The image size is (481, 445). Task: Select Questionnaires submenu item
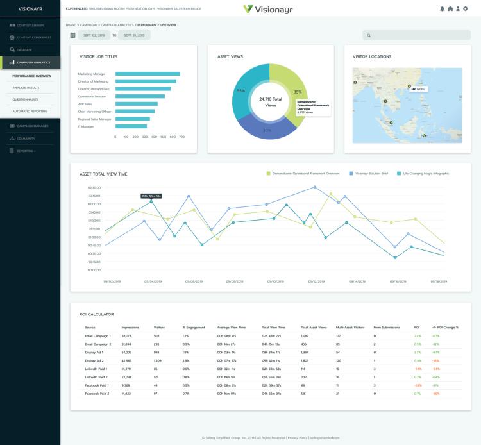click(25, 99)
